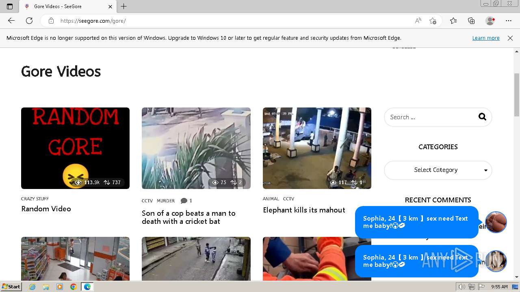Open the elephant mahout video thumbnail
Screen dimensions: 520x292
[x=317, y=148]
